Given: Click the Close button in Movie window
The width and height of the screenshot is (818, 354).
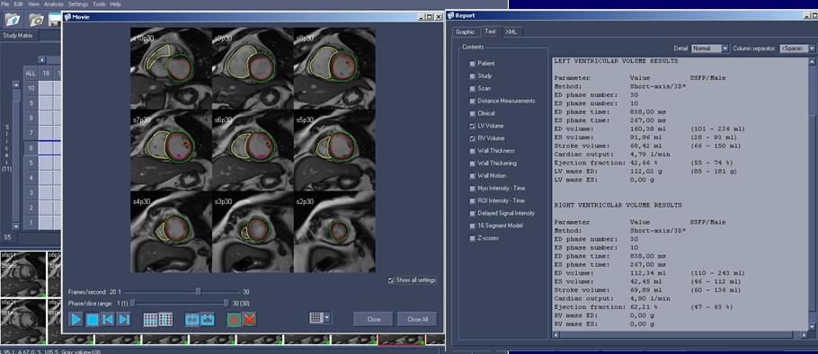Looking at the screenshot, I should pos(374,319).
